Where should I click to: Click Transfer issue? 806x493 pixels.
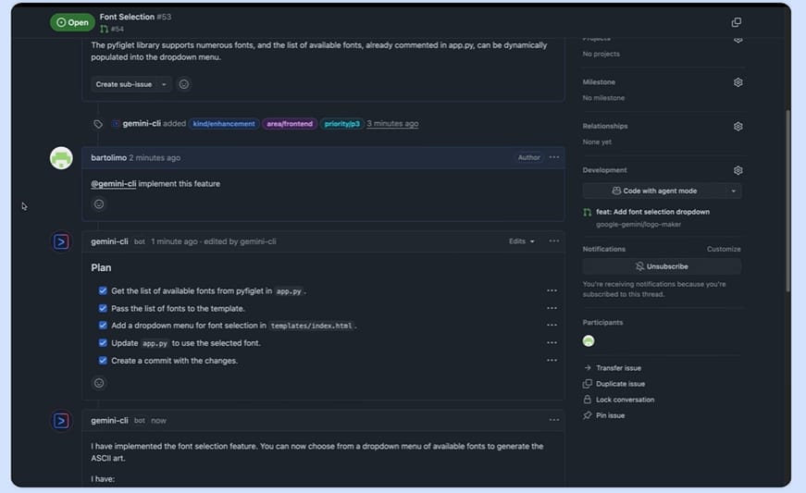[618, 368]
